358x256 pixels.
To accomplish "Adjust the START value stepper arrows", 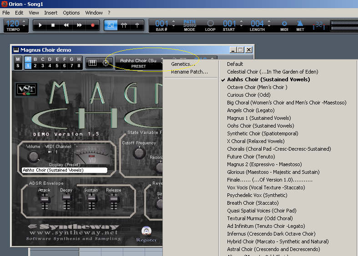I will click(x=241, y=23).
